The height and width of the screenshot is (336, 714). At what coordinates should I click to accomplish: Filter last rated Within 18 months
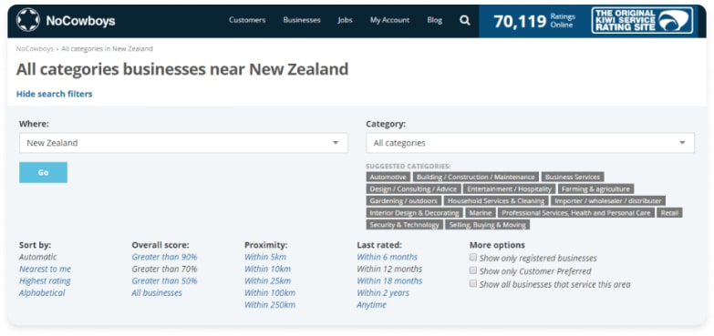389,281
